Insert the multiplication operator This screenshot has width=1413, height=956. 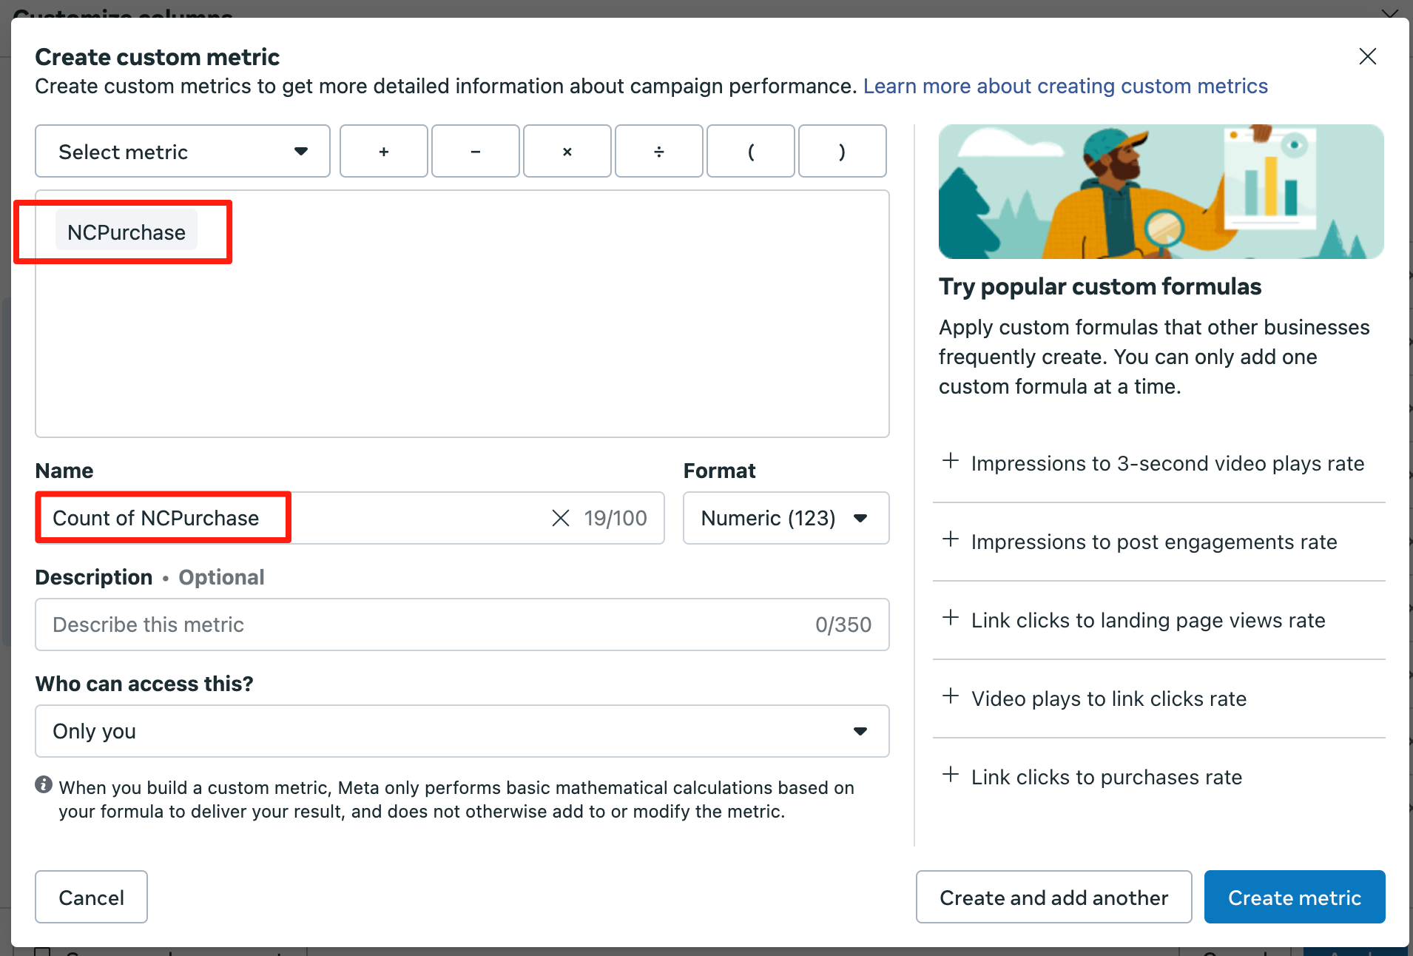[x=567, y=151]
